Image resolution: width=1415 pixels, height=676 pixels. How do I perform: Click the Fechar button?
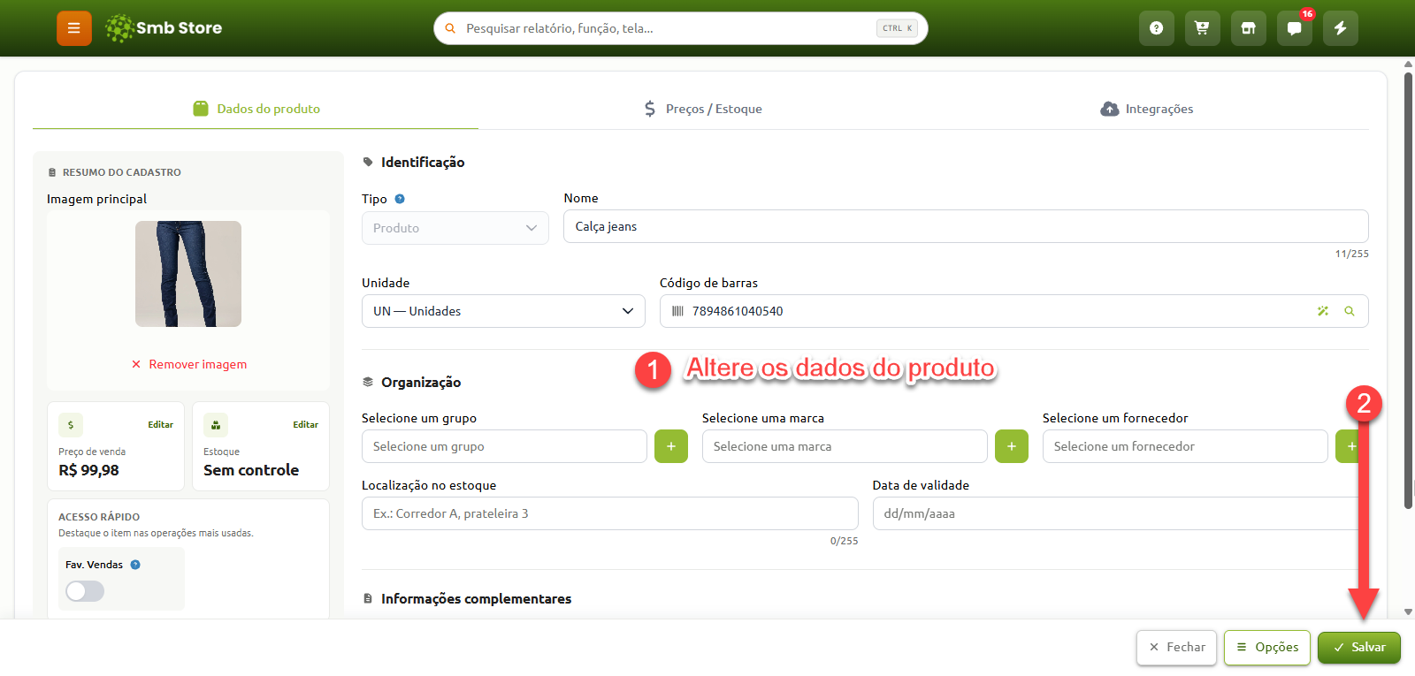(x=1177, y=648)
